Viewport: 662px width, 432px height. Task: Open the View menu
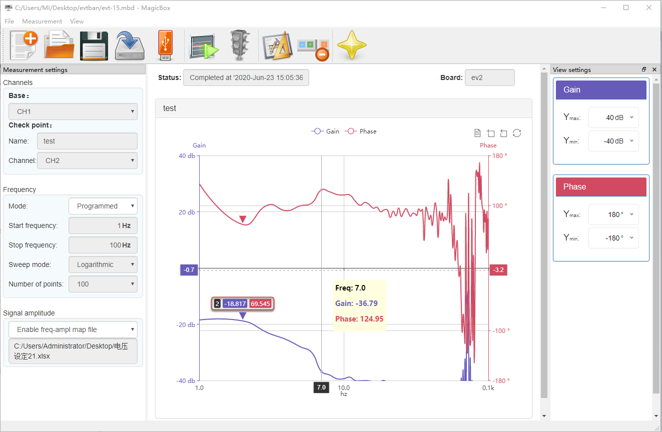click(x=77, y=21)
